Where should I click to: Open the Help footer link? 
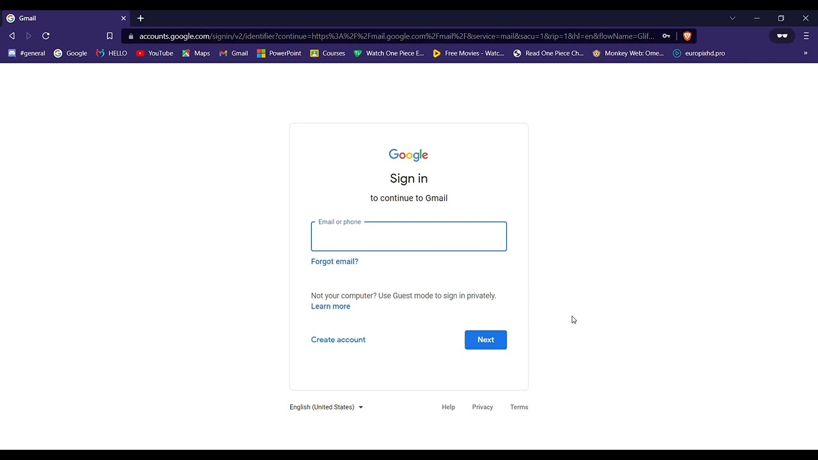tap(449, 407)
